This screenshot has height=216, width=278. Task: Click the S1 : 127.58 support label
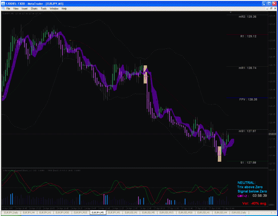pos(248,163)
